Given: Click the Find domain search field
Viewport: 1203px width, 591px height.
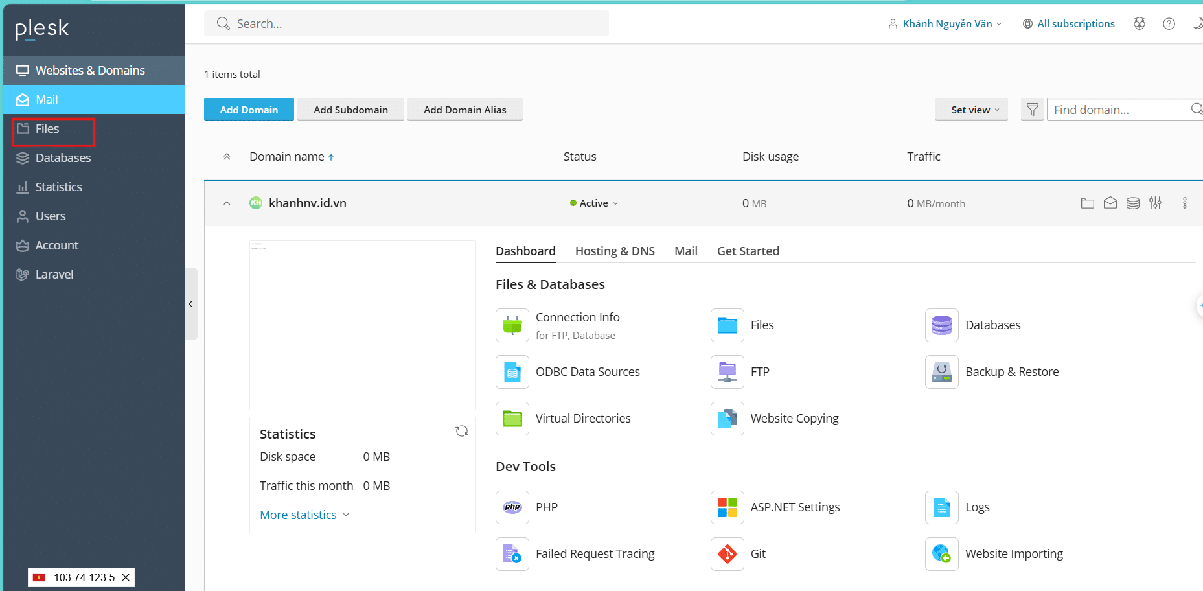Looking at the screenshot, I should click(x=1117, y=110).
